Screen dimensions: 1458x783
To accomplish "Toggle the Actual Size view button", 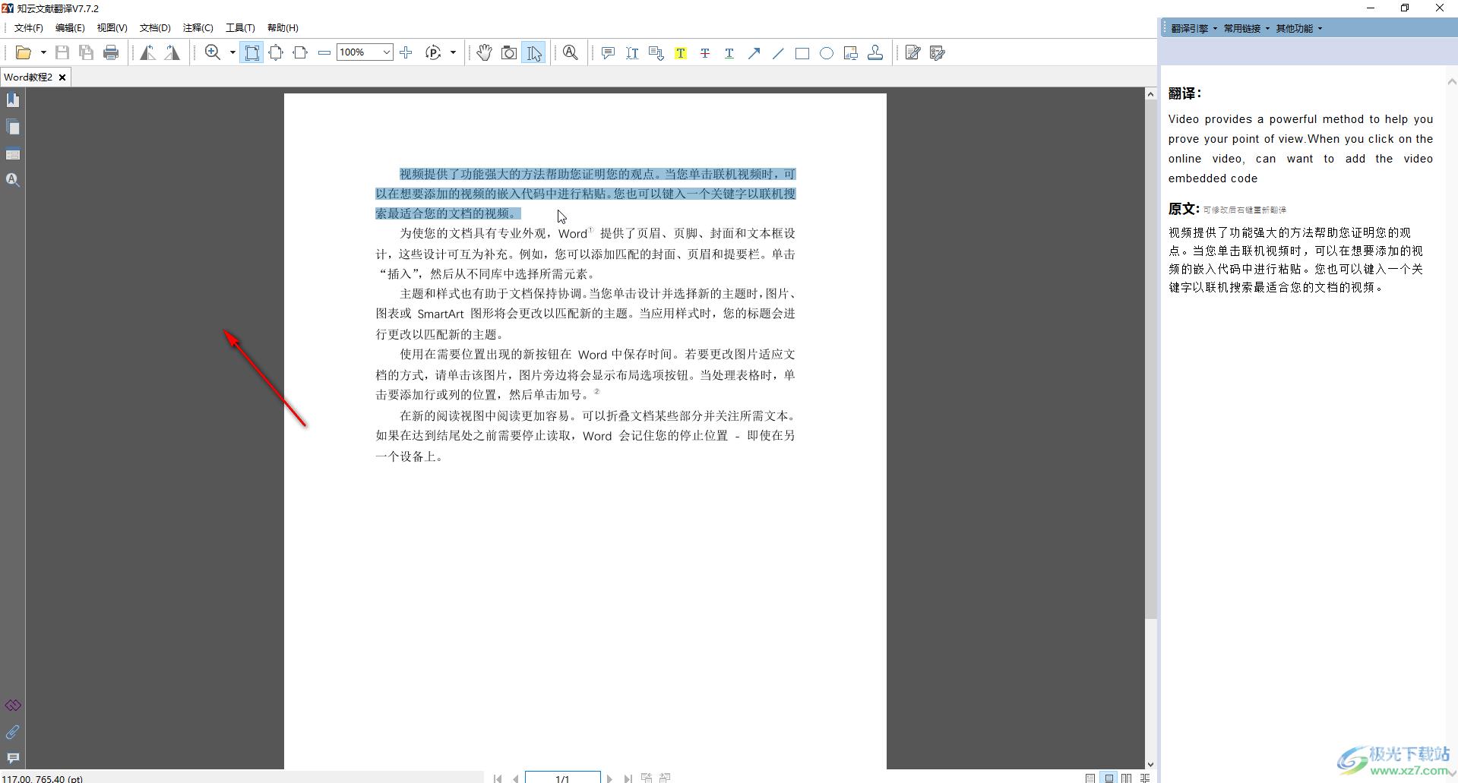I will pyautogui.click(x=252, y=52).
